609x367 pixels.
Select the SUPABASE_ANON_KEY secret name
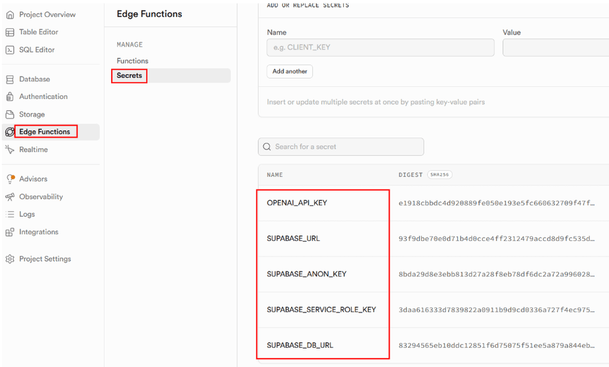coord(307,274)
